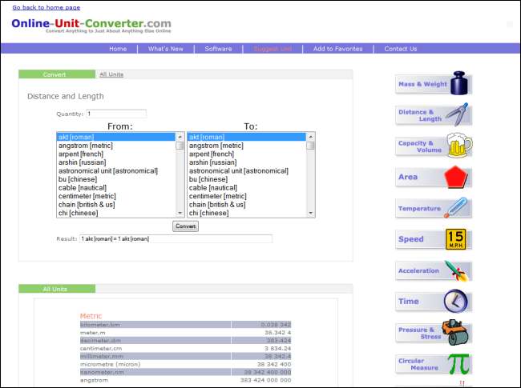521x388 pixels.
Task: Select akt [roman] in the From list
Action: pos(116,137)
